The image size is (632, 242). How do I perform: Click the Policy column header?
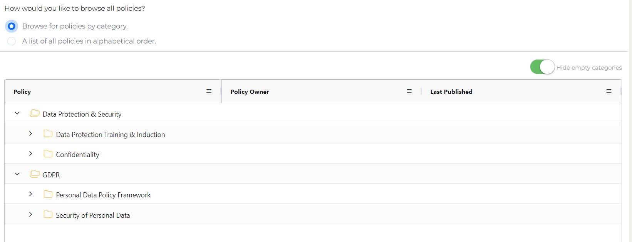pos(22,92)
